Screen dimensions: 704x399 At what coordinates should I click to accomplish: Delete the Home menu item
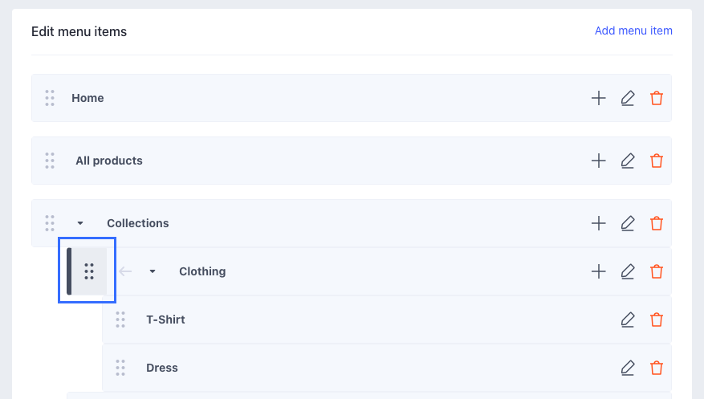click(x=657, y=98)
